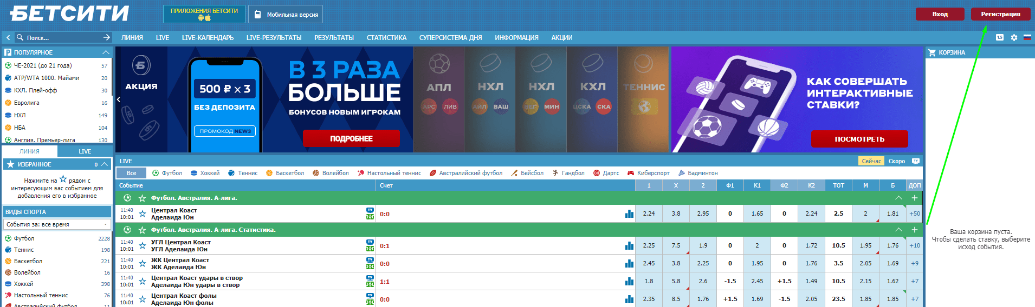
Task: Click TV icon in ЖК Централ Коаст row
Action: (x=370, y=260)
